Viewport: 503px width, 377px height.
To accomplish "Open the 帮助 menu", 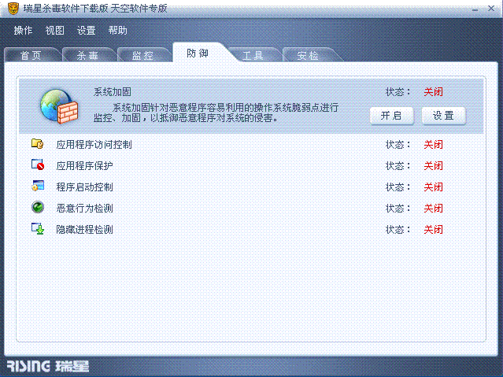I will (x=118, y=31).
